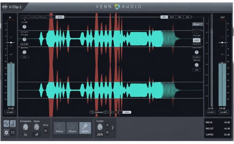
Task: Select the Mid channel tab
Action: pos(180,17)
